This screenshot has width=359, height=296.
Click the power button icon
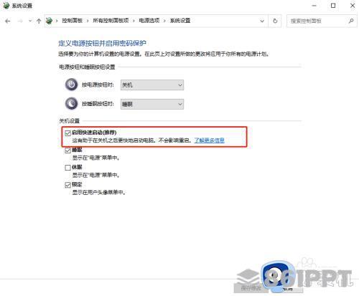tap(71, 85)
